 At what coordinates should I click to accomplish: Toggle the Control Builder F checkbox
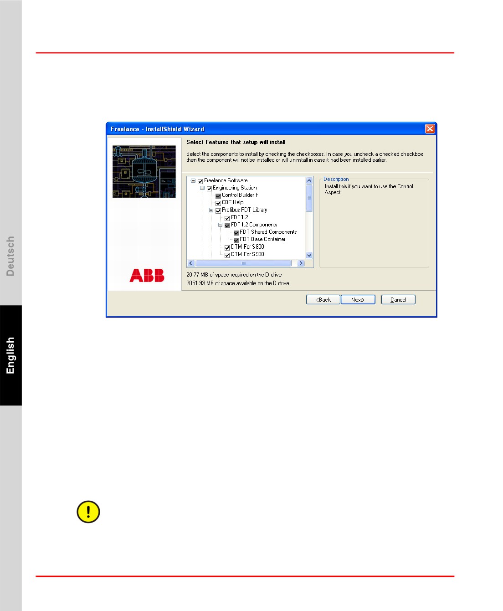pos(218,196)
